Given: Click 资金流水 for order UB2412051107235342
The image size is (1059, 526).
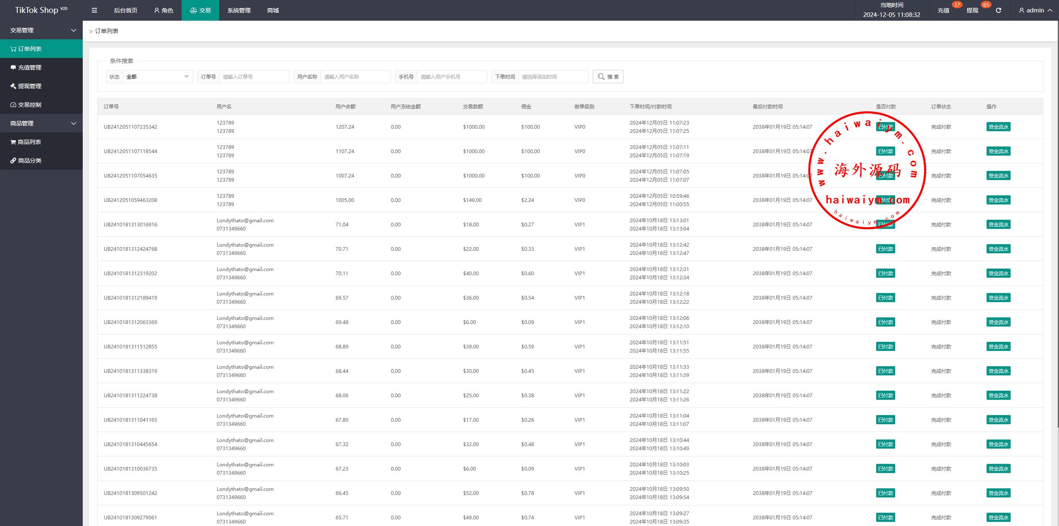Looking at the screenshot, I should tap(998, 127).
